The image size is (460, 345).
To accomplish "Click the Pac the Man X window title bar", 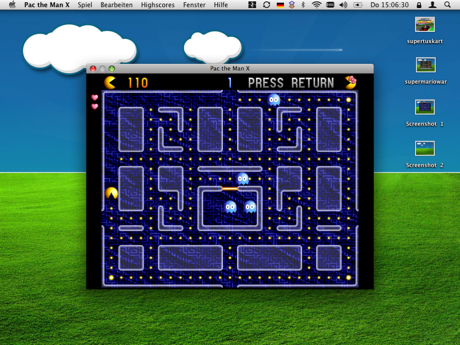I will tap(230, 68).
